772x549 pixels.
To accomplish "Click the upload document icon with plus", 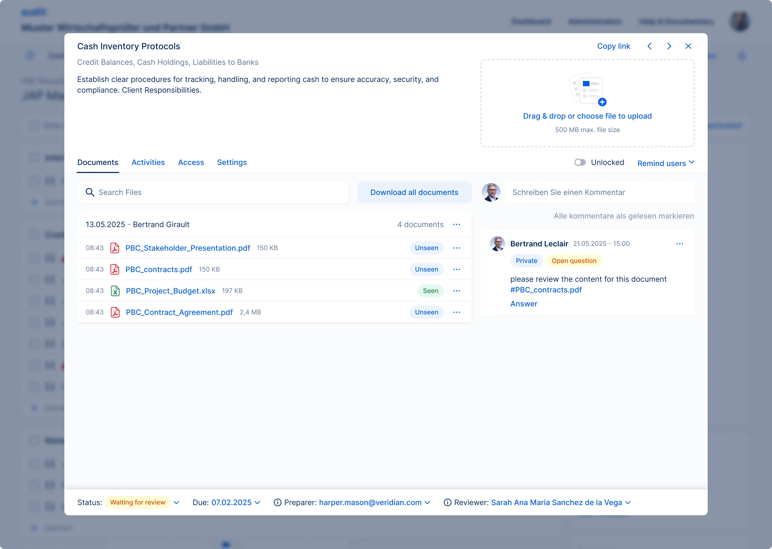I will click(x=588, y=89).
